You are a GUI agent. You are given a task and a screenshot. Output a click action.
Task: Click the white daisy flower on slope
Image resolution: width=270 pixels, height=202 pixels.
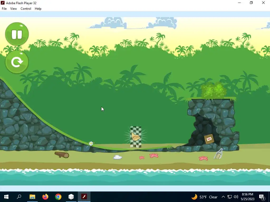coord(91,143)
